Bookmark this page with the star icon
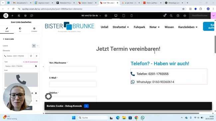Viewport: 216px width, 121px height. coord(183,9)
